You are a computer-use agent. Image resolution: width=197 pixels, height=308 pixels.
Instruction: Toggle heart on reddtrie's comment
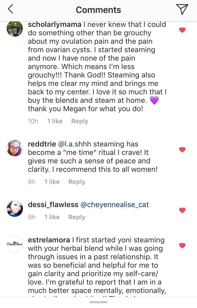pos(182,150)
